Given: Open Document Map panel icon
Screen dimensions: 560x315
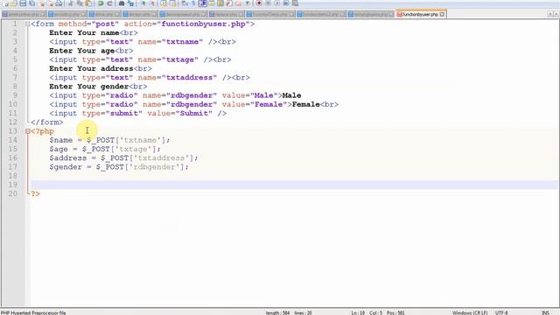Looking at the screenshot, I should pyautogui.click(x=220, y=3).
